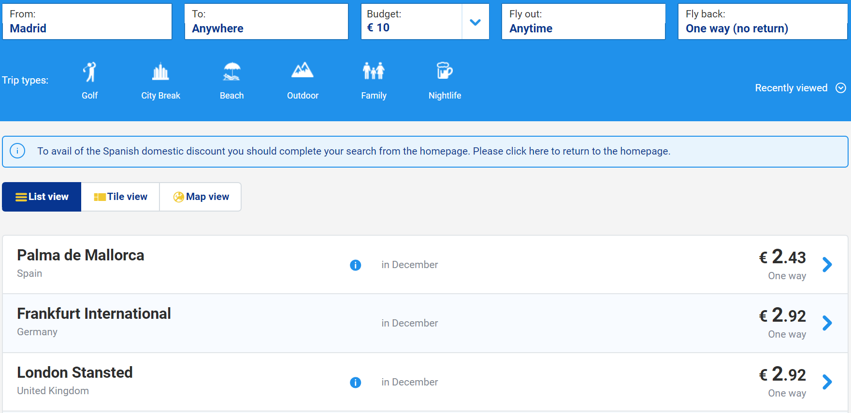Switch to Map view
The image size is (851, 413).
tap(201, 197)
